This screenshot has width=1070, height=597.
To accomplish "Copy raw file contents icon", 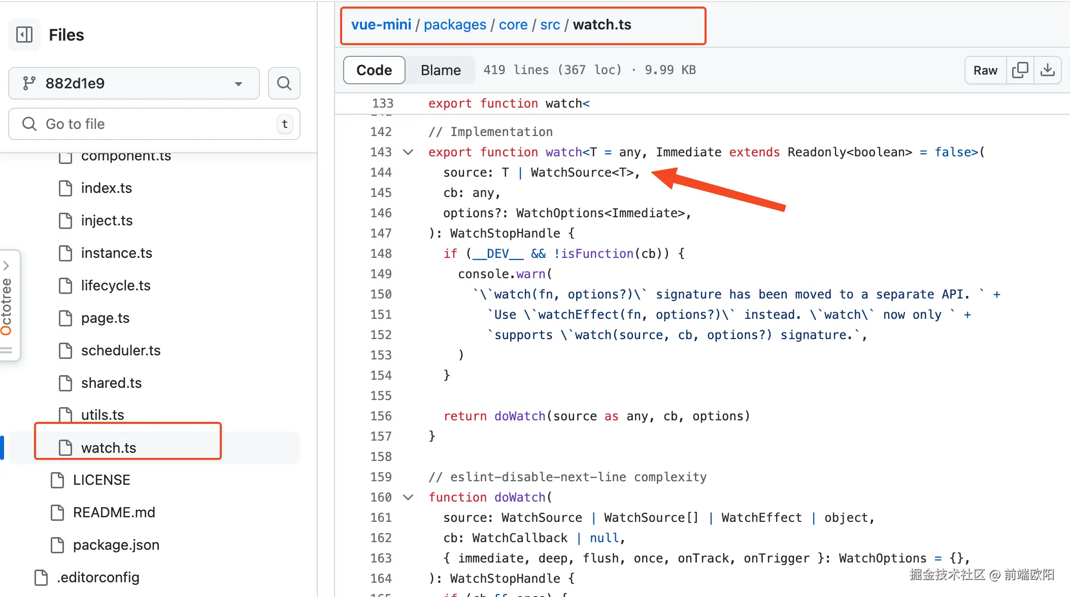I will pyautogui.click(x=1020, y=70).
